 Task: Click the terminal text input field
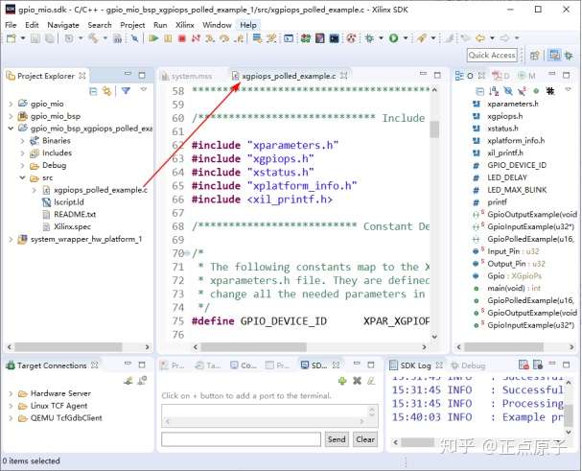(x=241, y=439)
